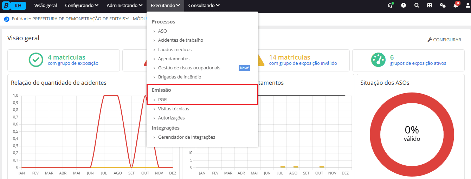The height and width of the screenshot is (179, 471).
Task: Expand the Configurando dropdown menu
Action: 82,6
